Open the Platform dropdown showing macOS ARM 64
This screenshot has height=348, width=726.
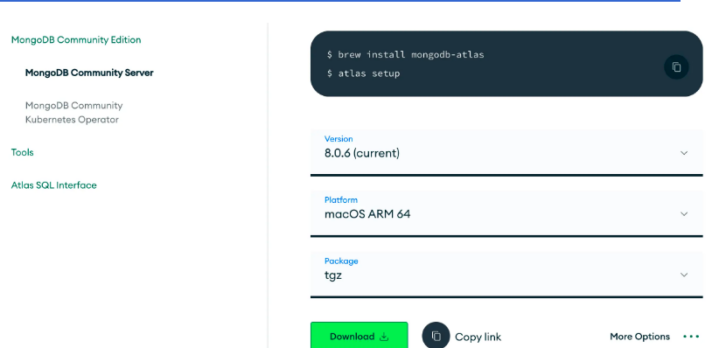click(506, 214)
